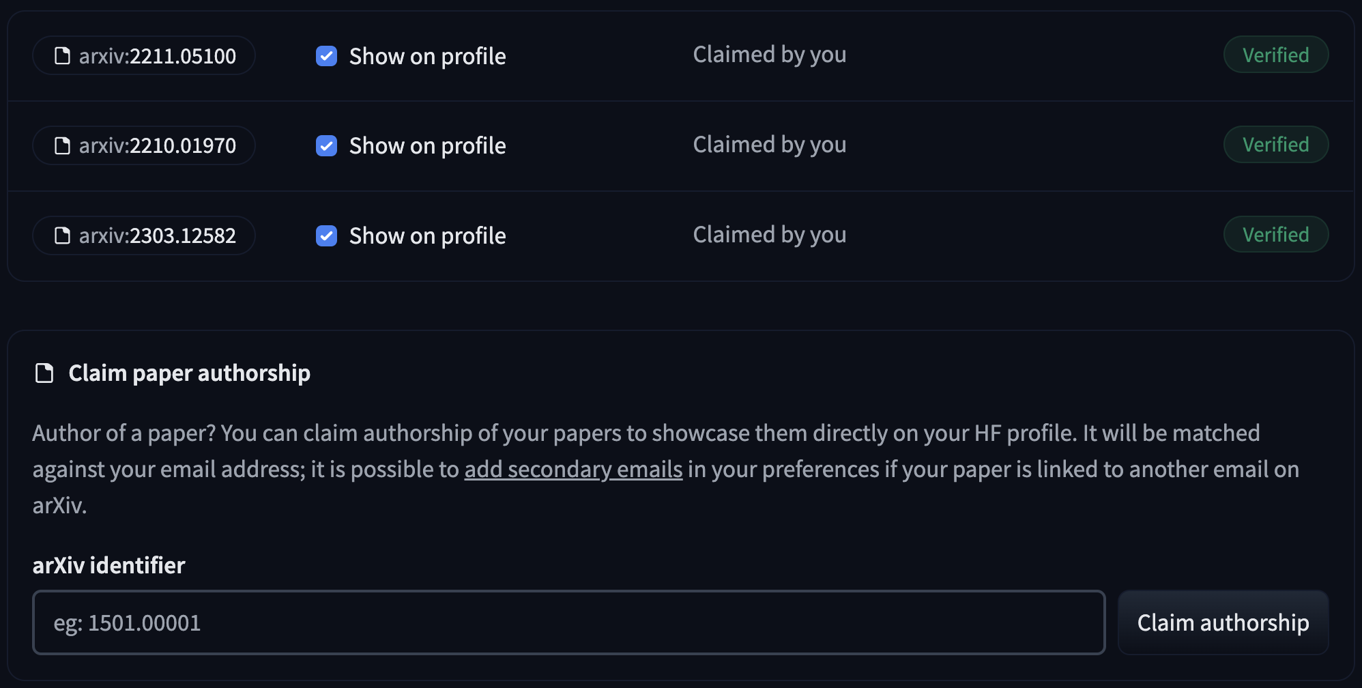1362x688 pixels.
Task: Click the document icon beside arxiv:2210.01970
Action: tap(62, 145)
